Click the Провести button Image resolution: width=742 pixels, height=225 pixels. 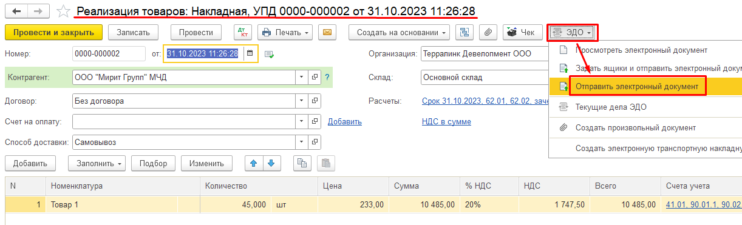click(196, 32)
